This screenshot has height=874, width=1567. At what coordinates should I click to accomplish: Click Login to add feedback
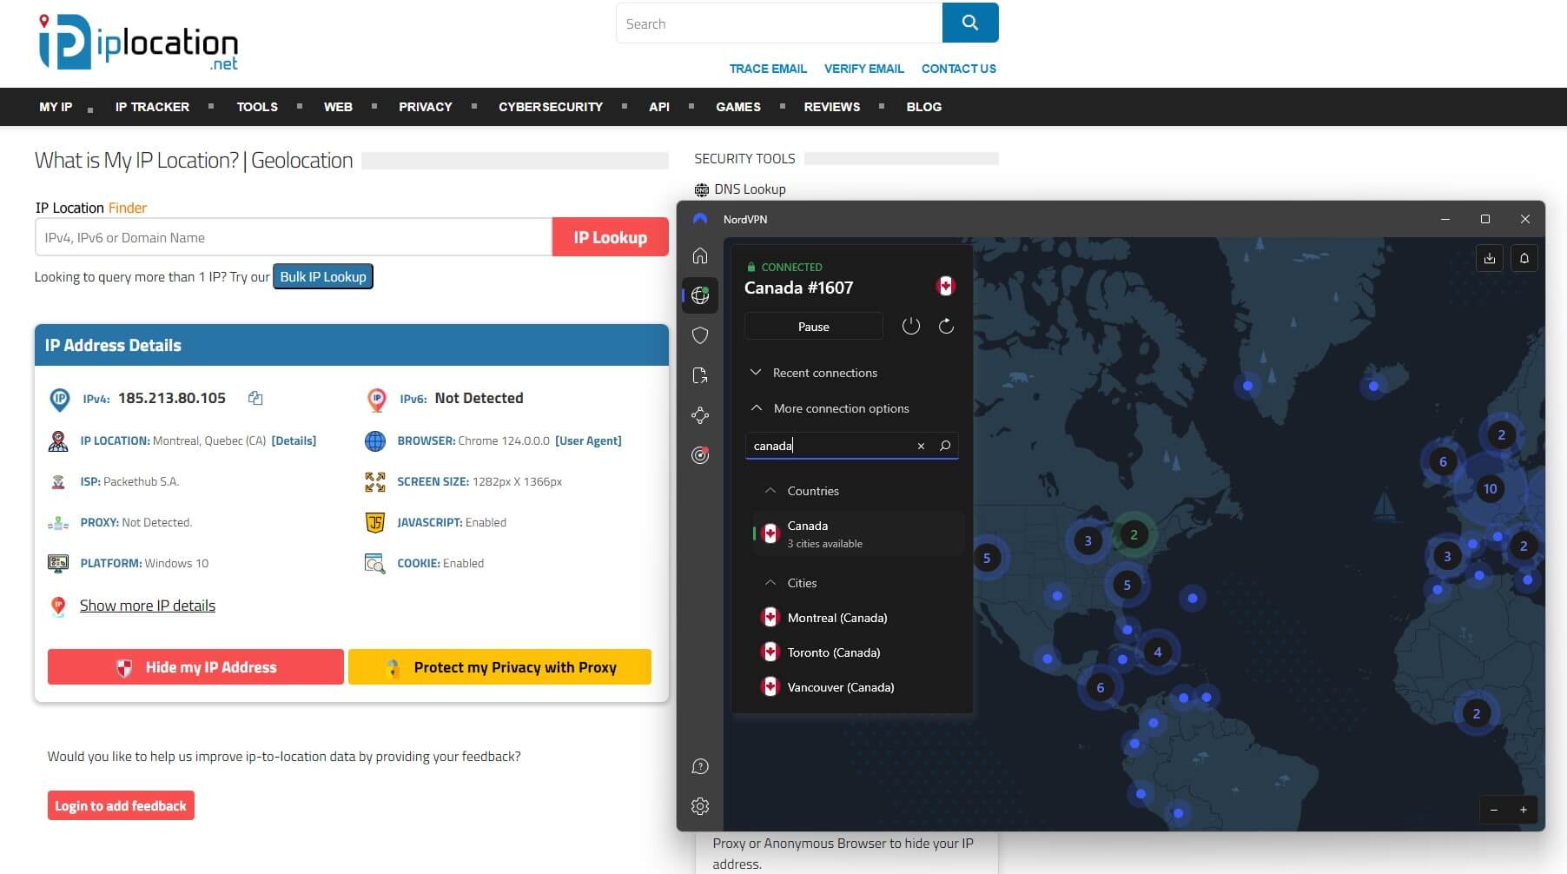[x=121, y=805]
